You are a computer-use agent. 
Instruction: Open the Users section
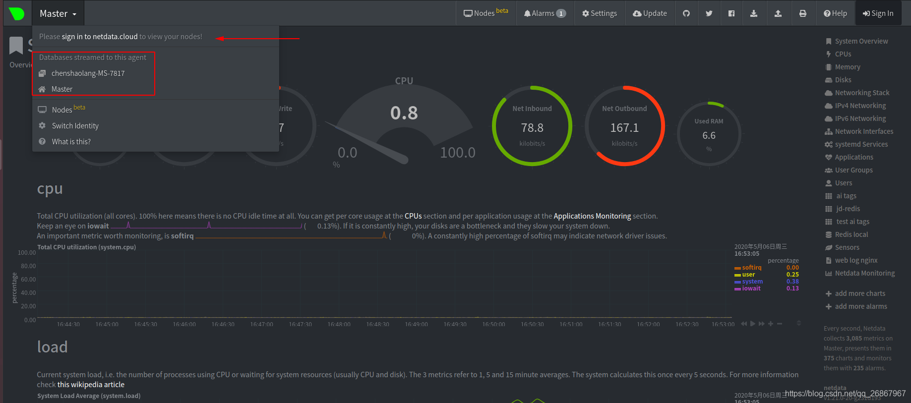point(844,183)
